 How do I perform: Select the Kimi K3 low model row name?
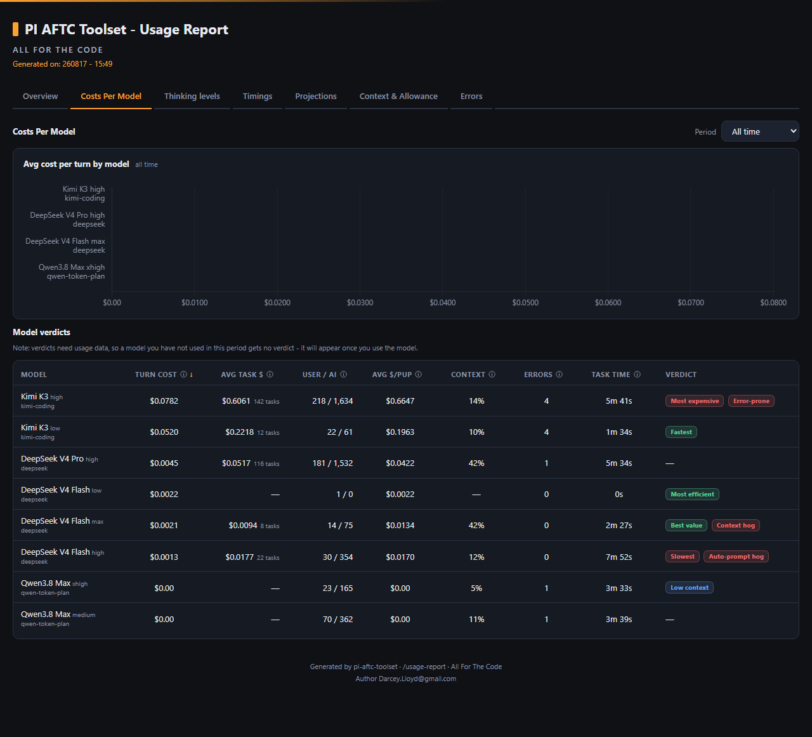pyautogui.click(x=41, y=428)
